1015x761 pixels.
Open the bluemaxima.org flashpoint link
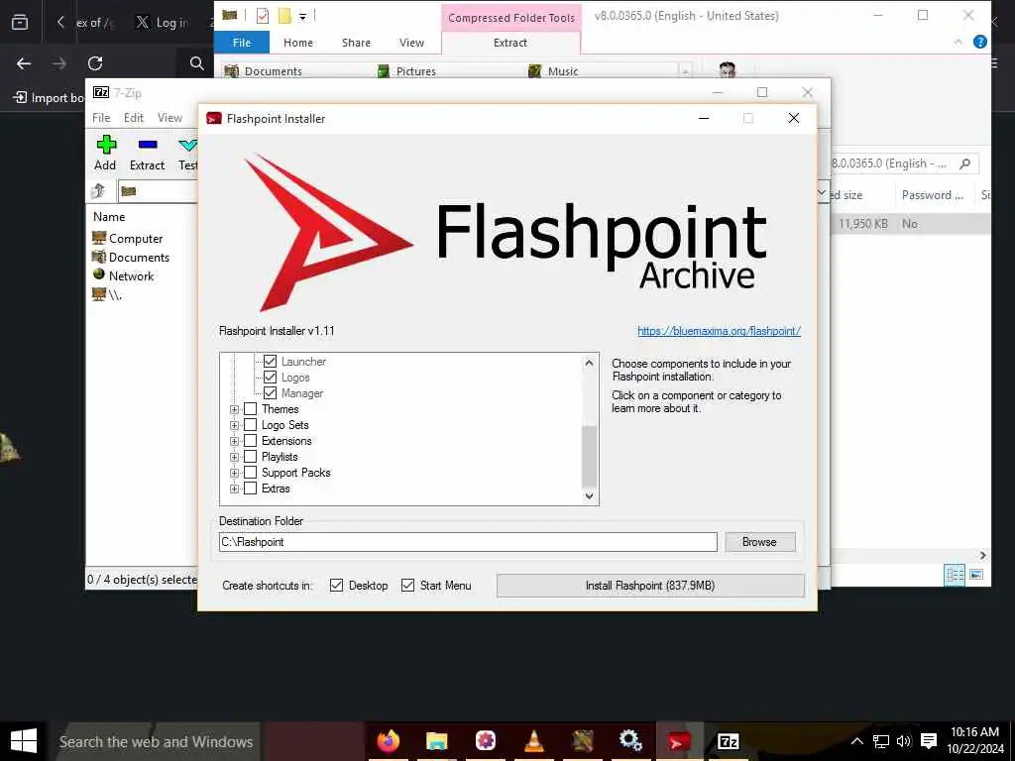tap(720, 331)
